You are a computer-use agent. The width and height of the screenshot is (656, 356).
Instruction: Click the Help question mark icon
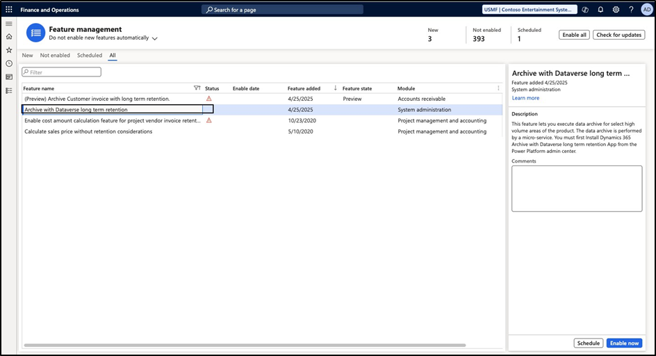[x=631, y=10]
